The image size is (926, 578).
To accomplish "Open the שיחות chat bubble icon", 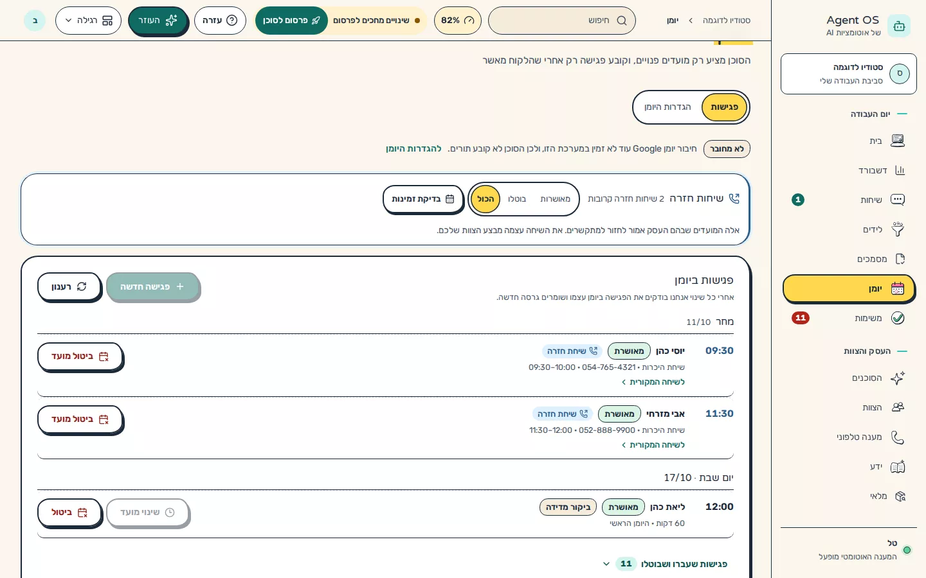I will (x=898, y=200).
